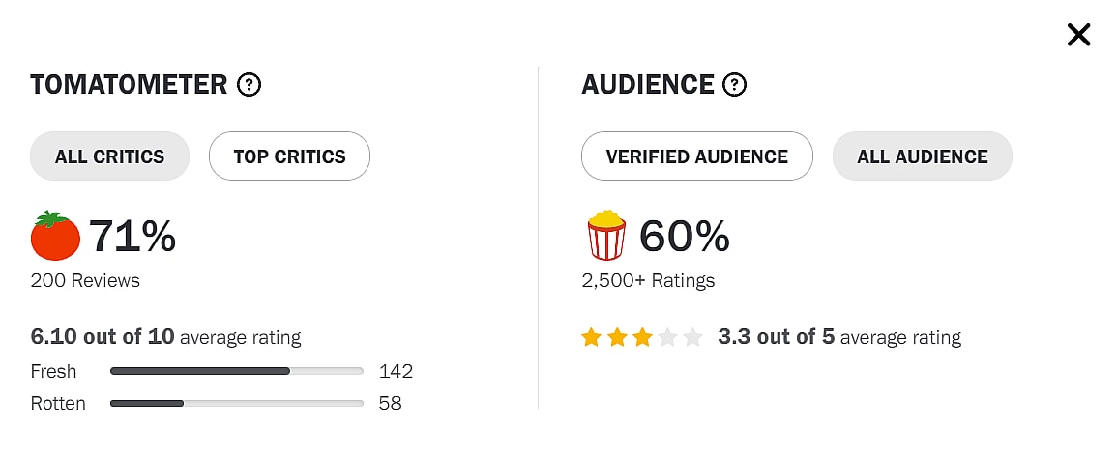
Task: Click the Tomatometer help question mark icon
Action: pyautogui.click(x=250, y=85)
